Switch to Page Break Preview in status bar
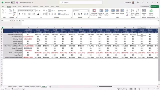This screenshot has height=90, width=160. (x=139, y=89)
